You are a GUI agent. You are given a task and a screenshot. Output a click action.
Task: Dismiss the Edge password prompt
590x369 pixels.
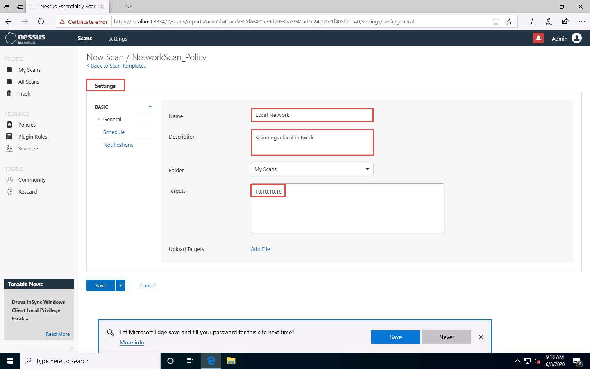pyautogui.click(x=481, y=337)
